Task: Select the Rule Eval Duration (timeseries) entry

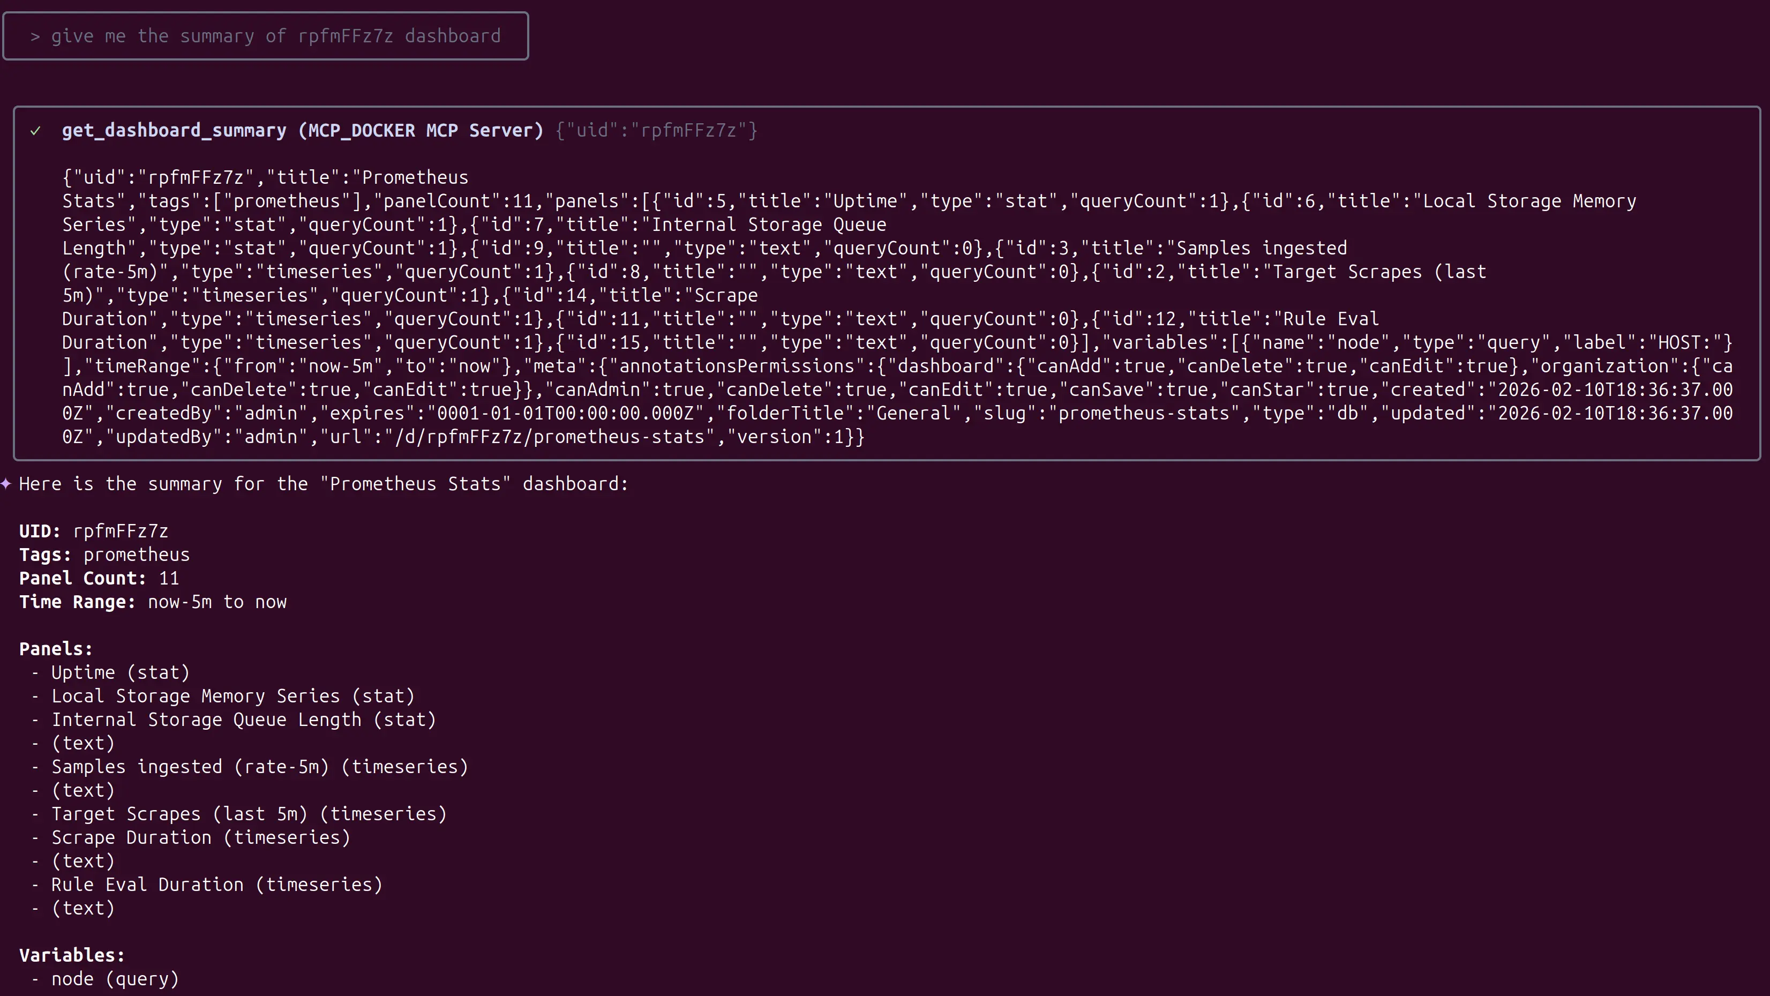Action: tap(217, 885)
